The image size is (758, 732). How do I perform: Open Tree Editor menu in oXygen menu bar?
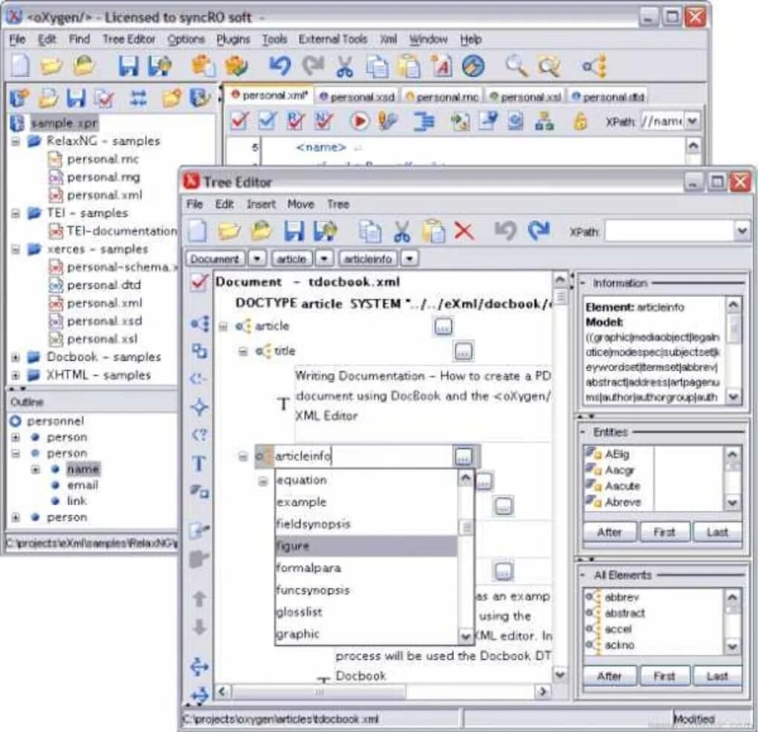coord(129,39)
